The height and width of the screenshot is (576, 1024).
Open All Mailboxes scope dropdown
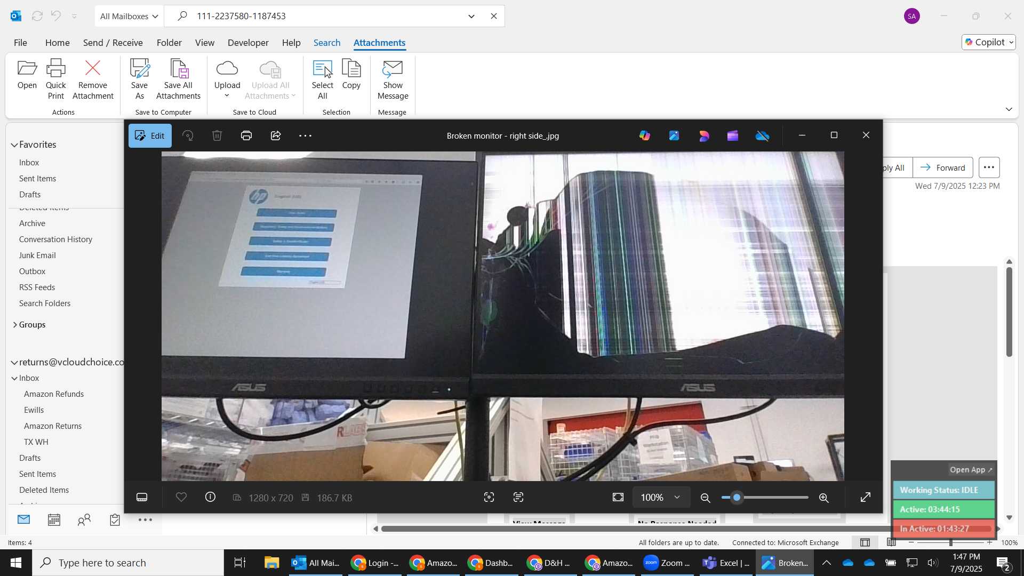pyautogui.click(x=129, y=16)
